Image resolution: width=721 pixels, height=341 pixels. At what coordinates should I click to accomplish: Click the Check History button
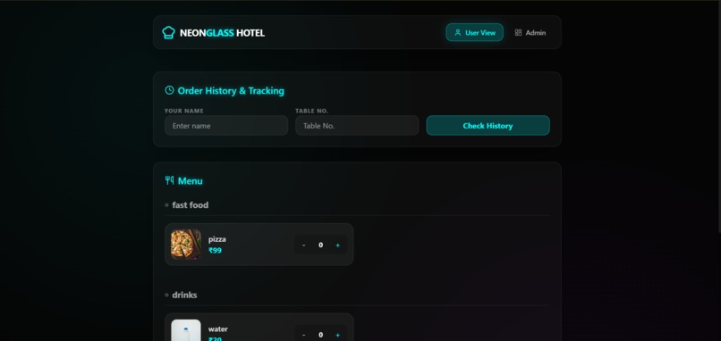point(488,126)
